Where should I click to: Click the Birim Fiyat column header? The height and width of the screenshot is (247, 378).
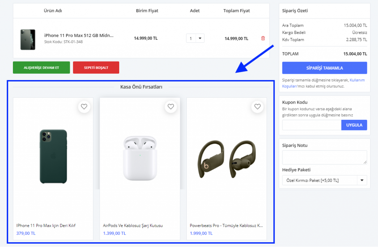pos(147,11)
